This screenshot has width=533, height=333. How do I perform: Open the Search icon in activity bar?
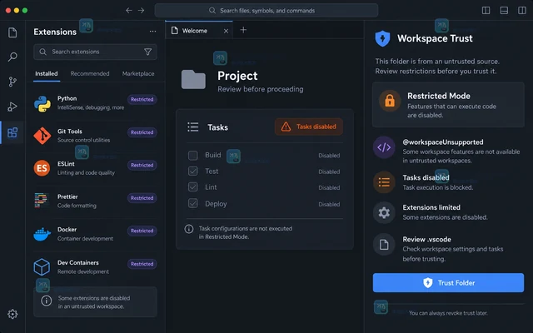tap(12, 57)
